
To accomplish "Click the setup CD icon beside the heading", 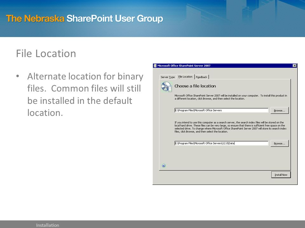I will click(166, 87).
